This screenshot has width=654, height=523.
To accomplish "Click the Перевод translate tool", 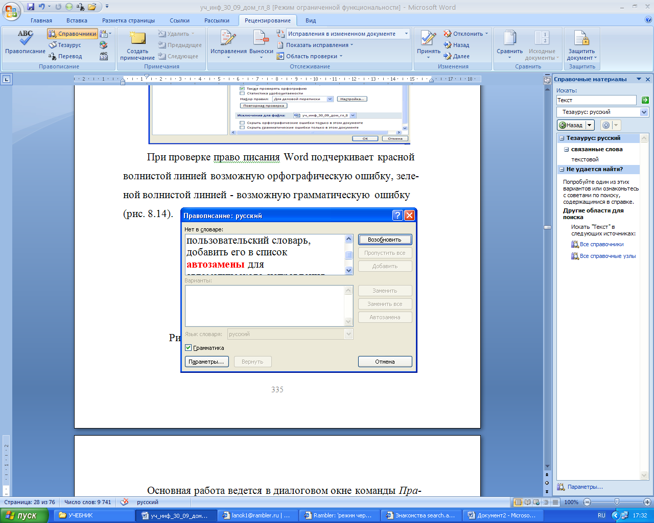I will (x=65, y=56).
